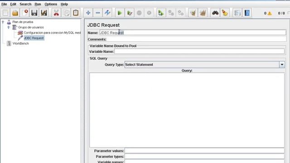
Task: Reset the search with the brush icon
Action: (x=225, y=13)
